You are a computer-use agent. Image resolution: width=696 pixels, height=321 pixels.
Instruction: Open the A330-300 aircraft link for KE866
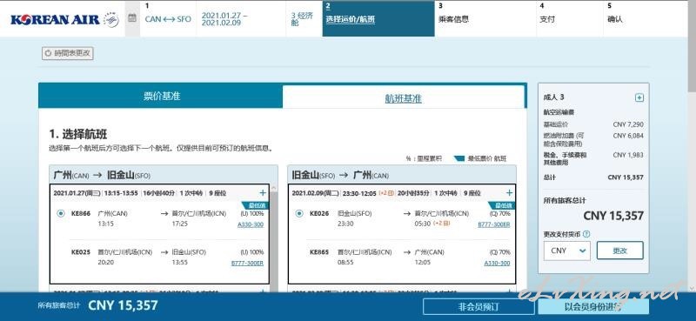pos(251,224)
